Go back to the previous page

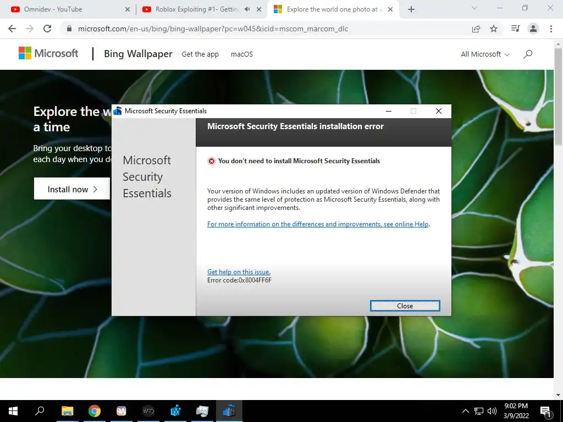click(x=12, y=29)
